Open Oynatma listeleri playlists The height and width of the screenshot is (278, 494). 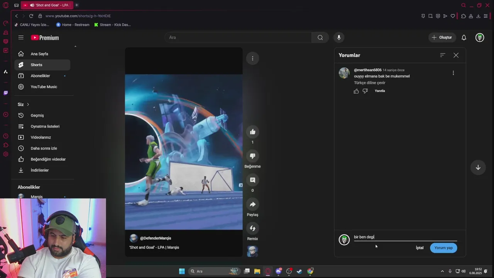pos(42,126)
